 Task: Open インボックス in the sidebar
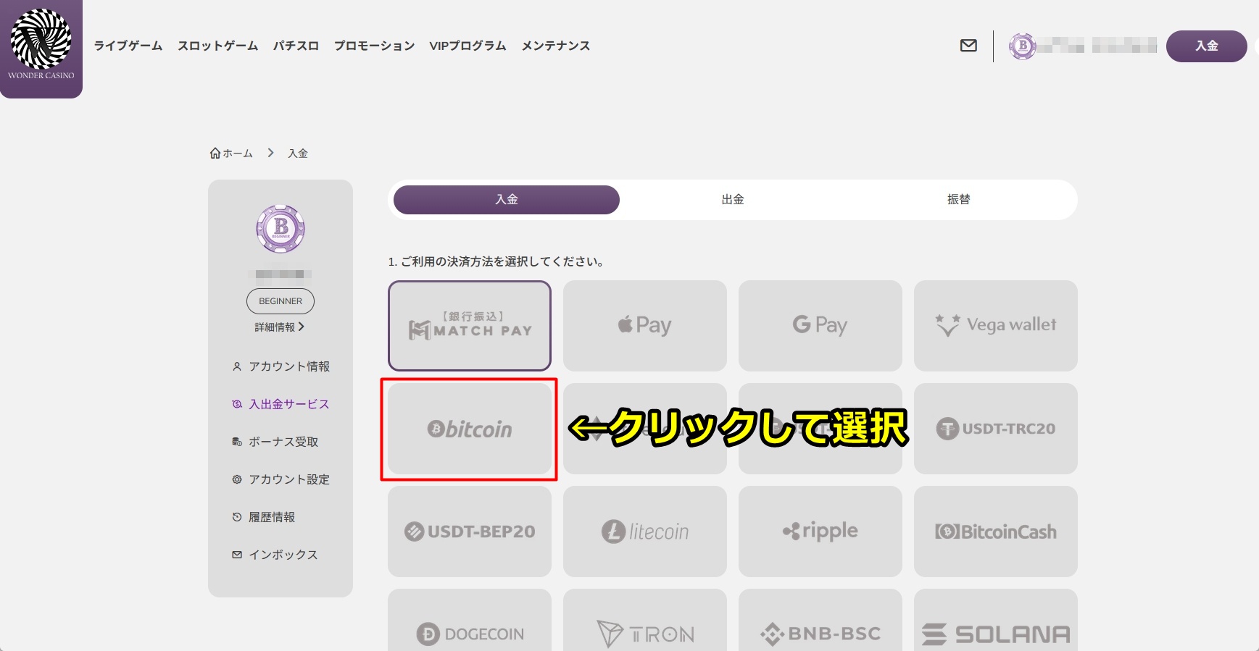pos(275,555)
